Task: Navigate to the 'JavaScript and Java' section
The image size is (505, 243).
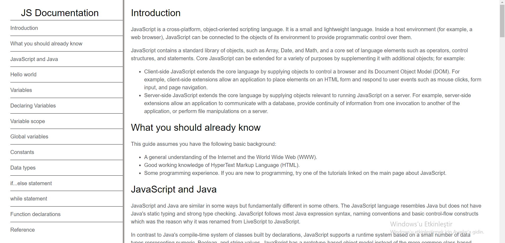Action: [x=34, y=59]
